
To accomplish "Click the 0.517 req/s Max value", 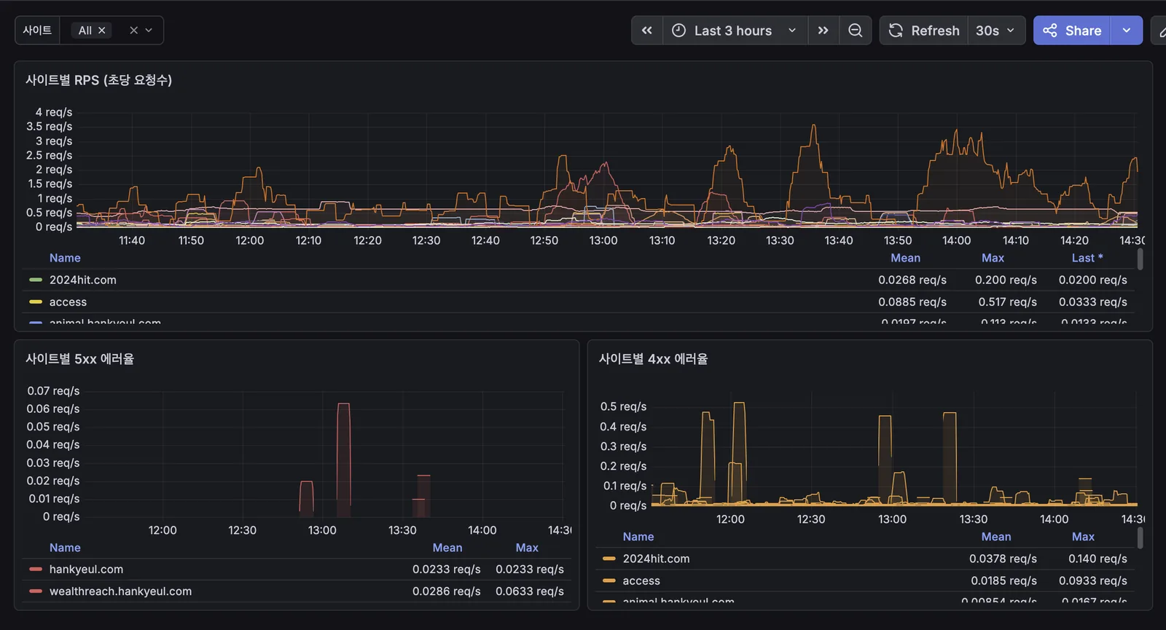I will 1006,302.
